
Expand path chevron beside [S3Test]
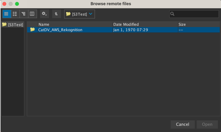click(x=91, y=14)
